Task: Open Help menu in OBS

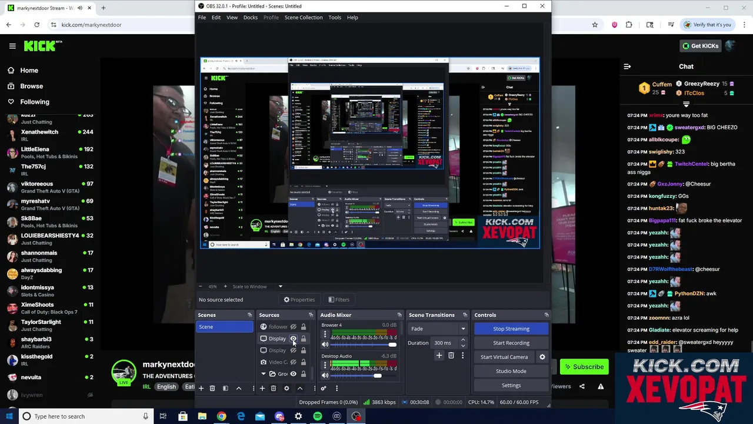Action: [x=352, y=17]
